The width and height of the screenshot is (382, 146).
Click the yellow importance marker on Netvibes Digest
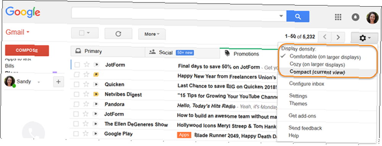tap(96, 94)
